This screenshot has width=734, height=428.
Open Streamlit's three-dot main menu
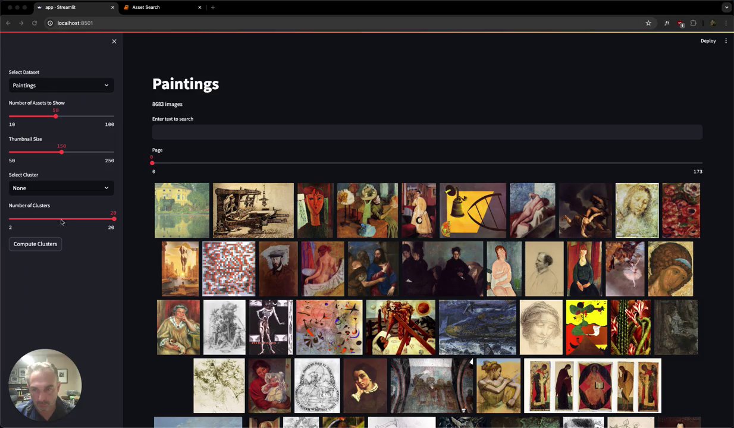[726, 41]
